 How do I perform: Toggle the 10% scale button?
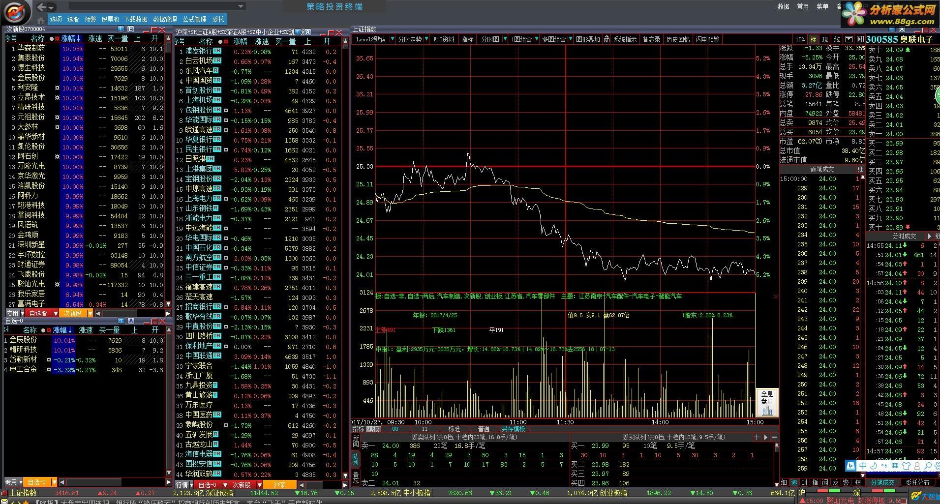[x=800, y=39]
